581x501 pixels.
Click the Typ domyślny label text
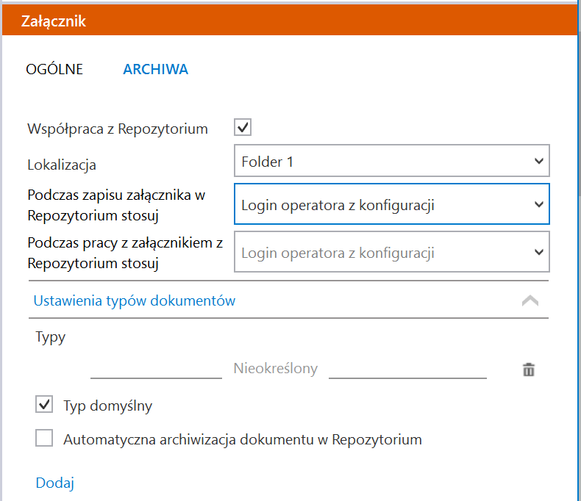(108, 406)
